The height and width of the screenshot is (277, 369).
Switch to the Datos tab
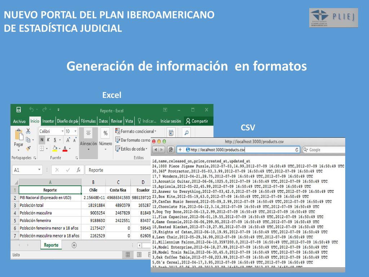pyautogui.click(x=103, y=121)
